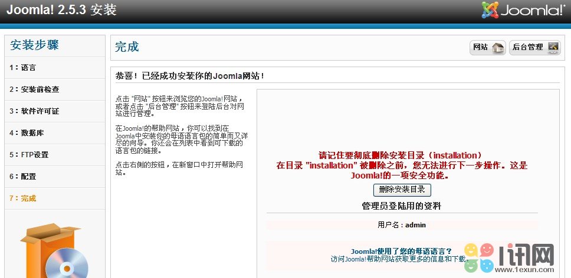Image resolution: width=571 pixels, height=278 pixels.
Task: Open the 网站 site button
Action: [x=488, y=48]
